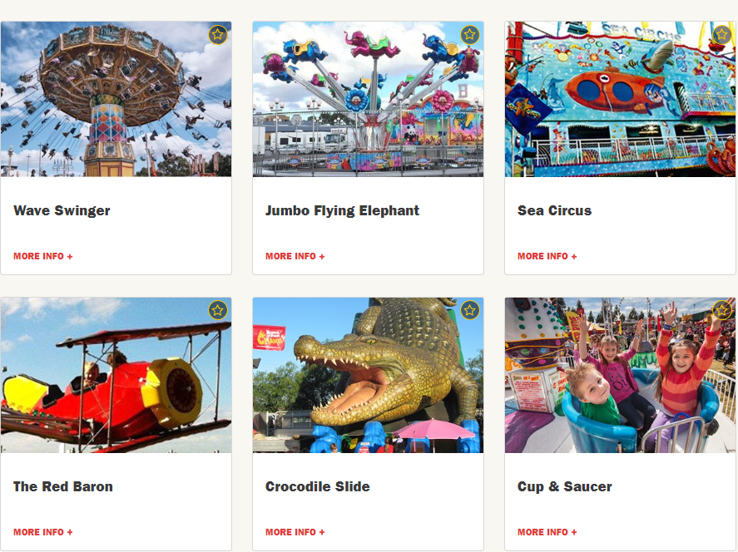The image size is (738, 552).
Task: Favorite the Wave Swinger ride with star icon
Action: click(217, 35)
